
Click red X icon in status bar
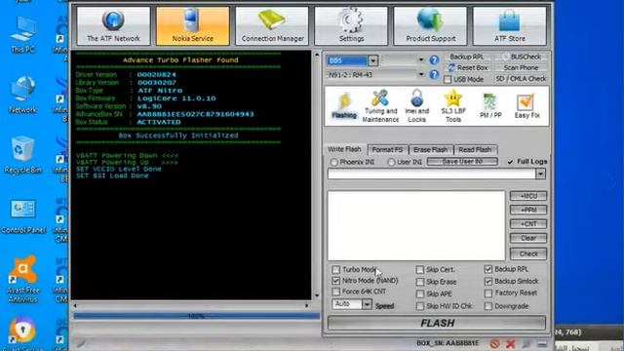[x=510, y=344]
